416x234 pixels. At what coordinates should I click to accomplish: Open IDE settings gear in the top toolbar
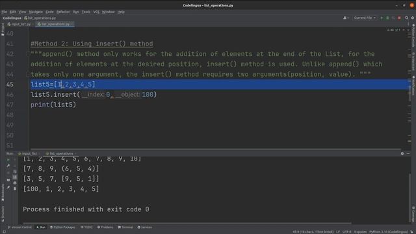413,18
